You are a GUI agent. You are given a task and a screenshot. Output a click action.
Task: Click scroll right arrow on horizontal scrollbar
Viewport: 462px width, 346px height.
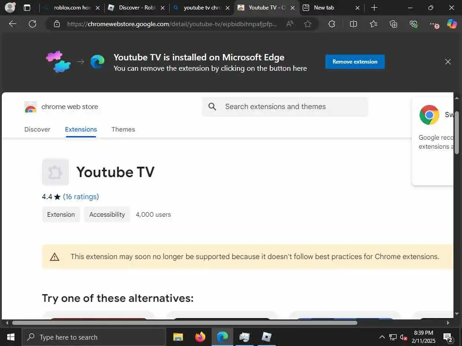tap(448, 323)
